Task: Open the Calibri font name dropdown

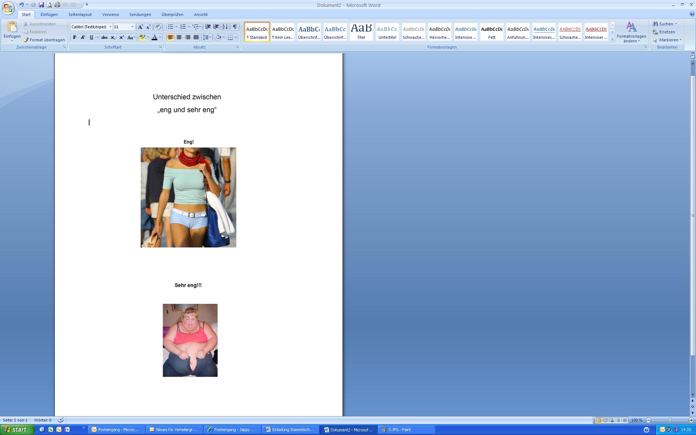Action: [110, 27]
